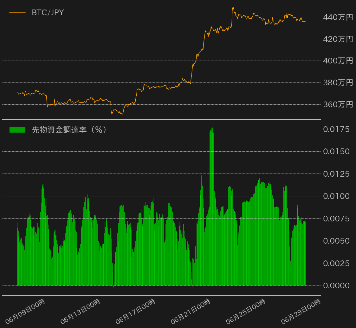Screen dimensions: 356x328
Task: Click the highest peak of BTC/JPY line
Action: click(233, 8)
